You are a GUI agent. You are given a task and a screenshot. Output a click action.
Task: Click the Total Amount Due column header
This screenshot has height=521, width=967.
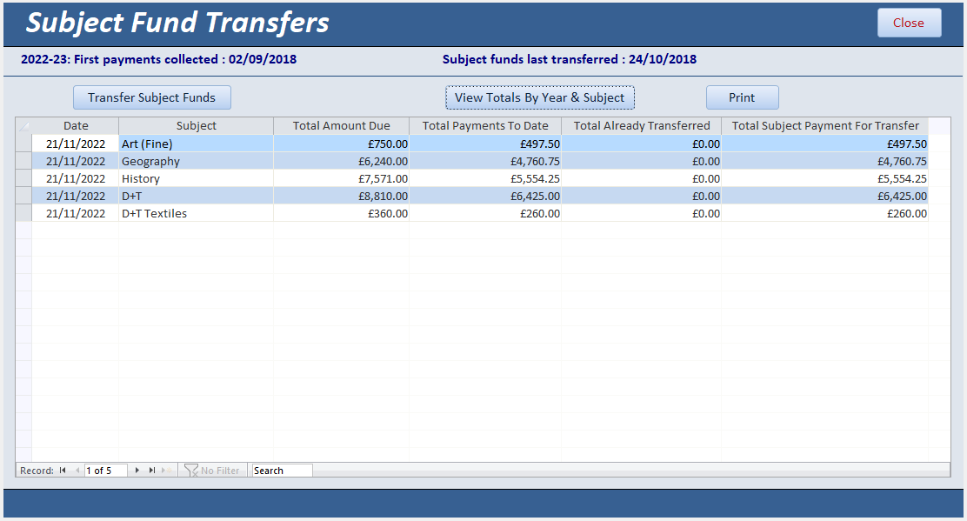tap(341, 126)
